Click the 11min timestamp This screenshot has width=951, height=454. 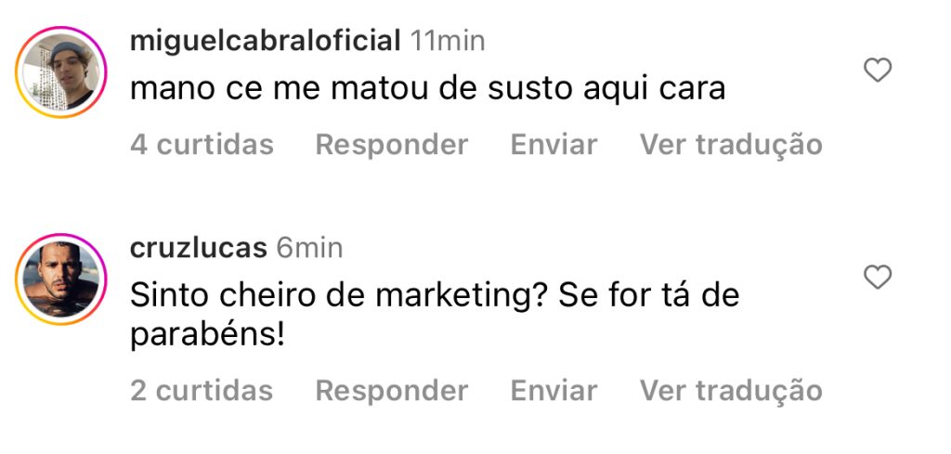click(x=448, y=41)
